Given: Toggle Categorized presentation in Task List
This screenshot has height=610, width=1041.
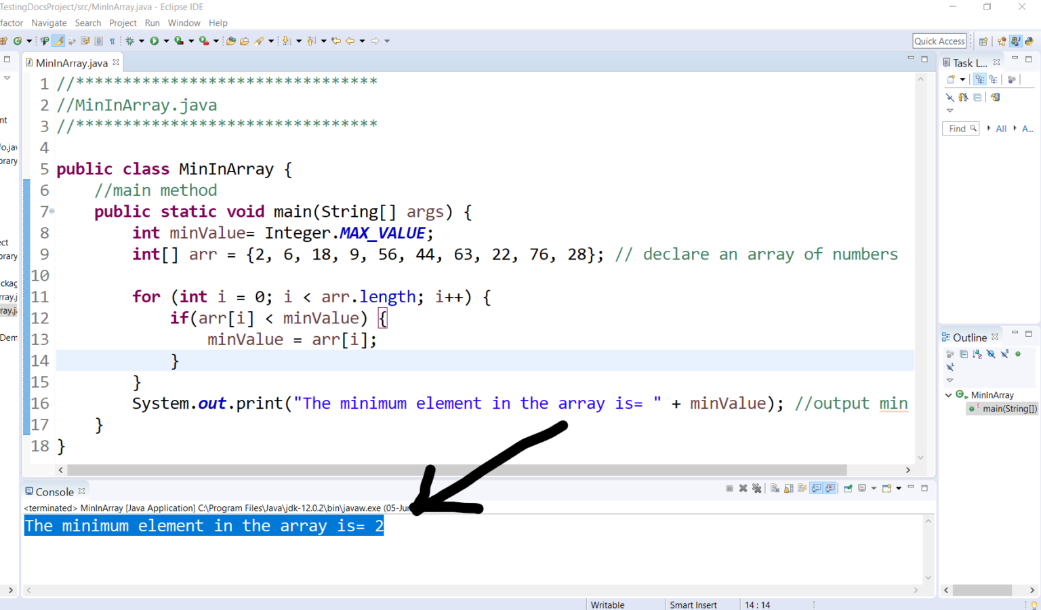Looking at the screenshot, I should coord(979,79).
